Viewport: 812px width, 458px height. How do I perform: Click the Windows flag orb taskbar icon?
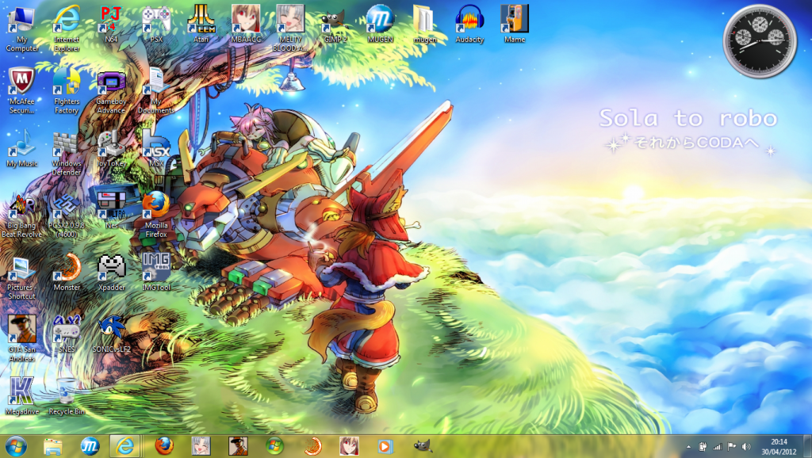pyautogui.click(x=274, y=446)
